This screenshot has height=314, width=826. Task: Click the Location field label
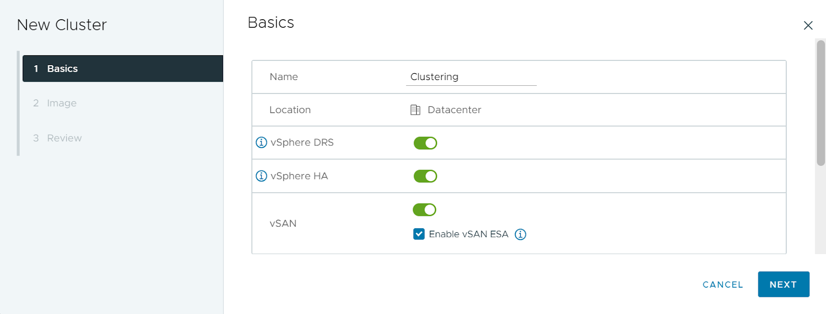coord(290,110)
